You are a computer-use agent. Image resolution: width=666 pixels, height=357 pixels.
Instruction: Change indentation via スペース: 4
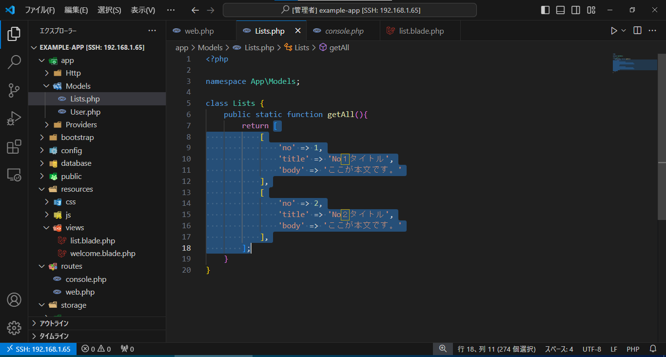(559, 349)
